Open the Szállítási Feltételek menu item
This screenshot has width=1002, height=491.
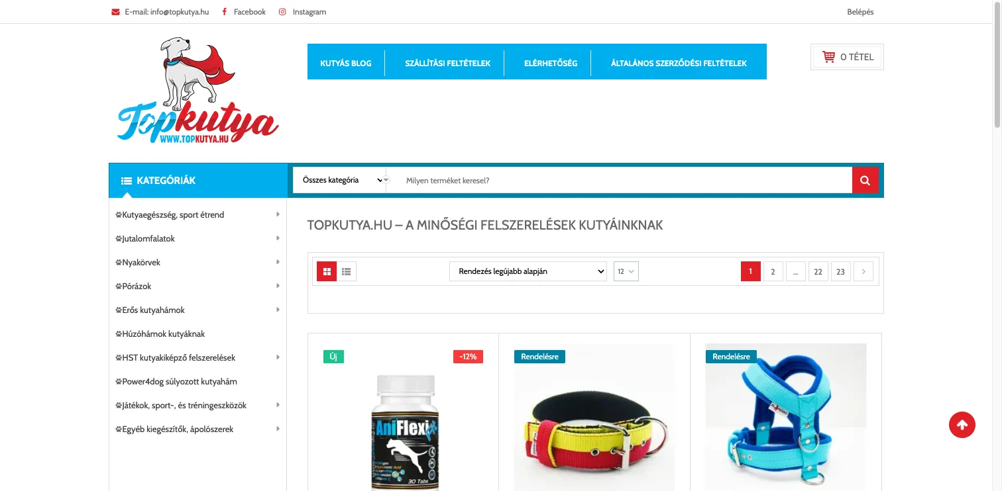[448, 64]
